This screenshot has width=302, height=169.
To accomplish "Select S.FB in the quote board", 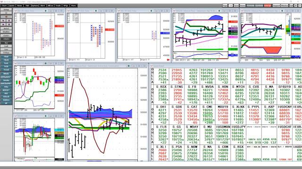I will (192, 87).
